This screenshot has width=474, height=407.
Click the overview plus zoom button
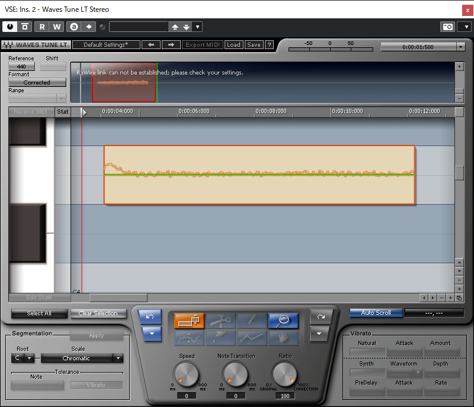tap(460, 66)
